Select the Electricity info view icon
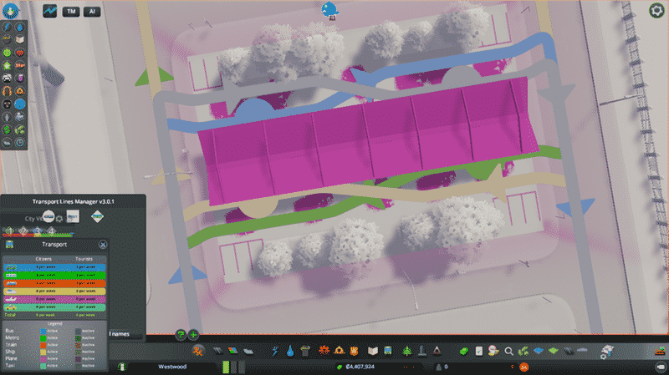The width and height of the screenshot is (669, 375). pos(8,26)
